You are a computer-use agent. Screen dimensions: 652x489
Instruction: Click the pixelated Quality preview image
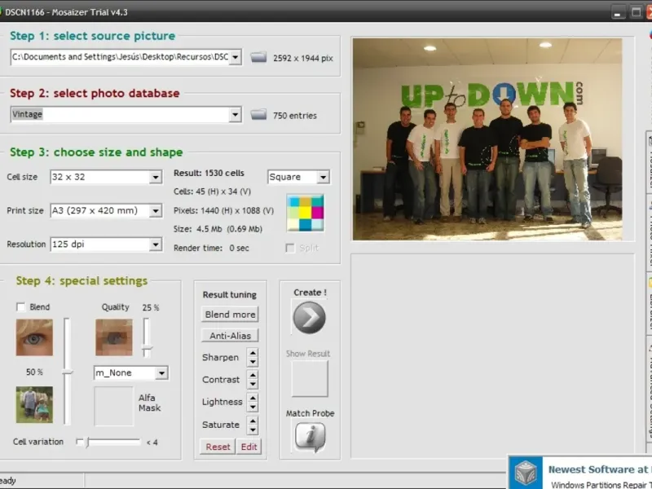click(x=114, y=337)
